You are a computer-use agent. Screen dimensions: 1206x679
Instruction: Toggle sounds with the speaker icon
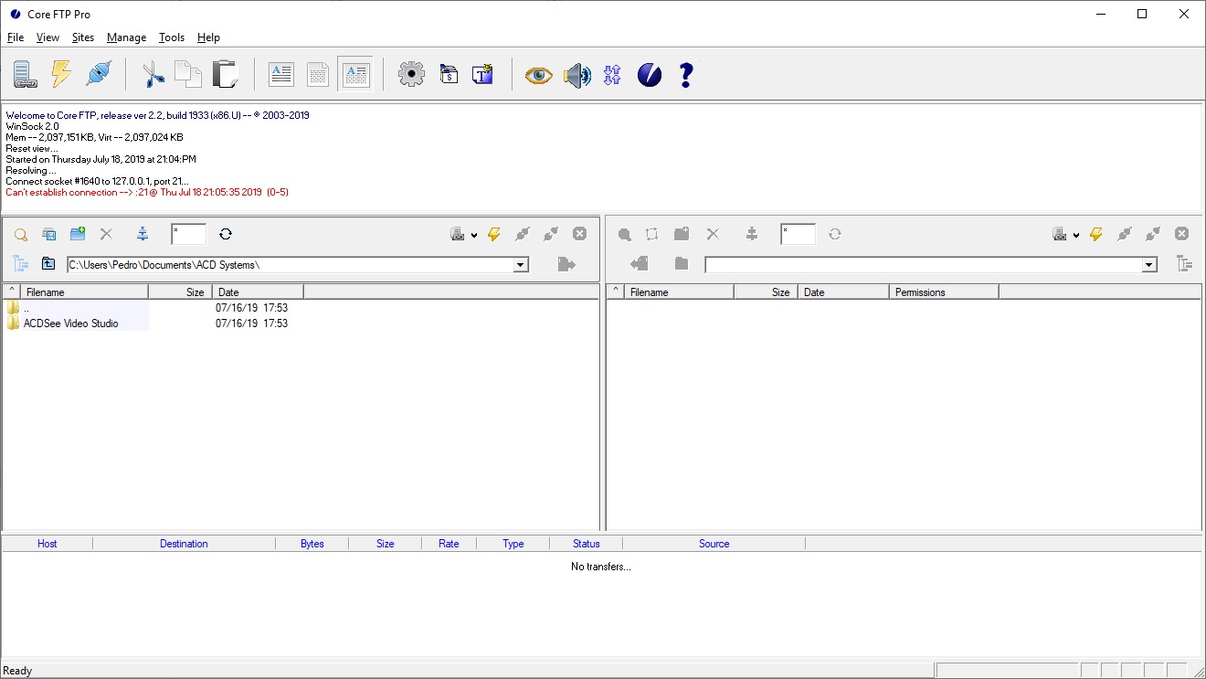coord(577,75)
